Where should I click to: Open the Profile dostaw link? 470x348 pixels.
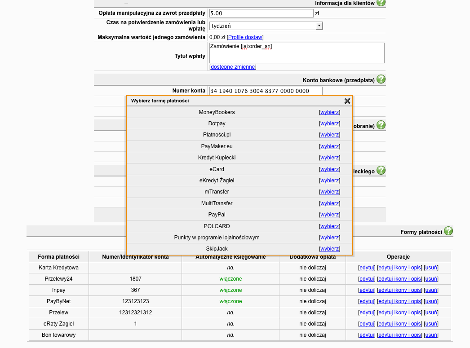(x=245, y=37)
